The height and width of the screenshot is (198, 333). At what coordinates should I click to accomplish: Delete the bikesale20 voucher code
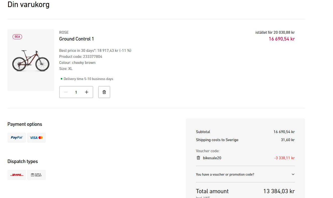pyautogui.click(x=198, y=158)
